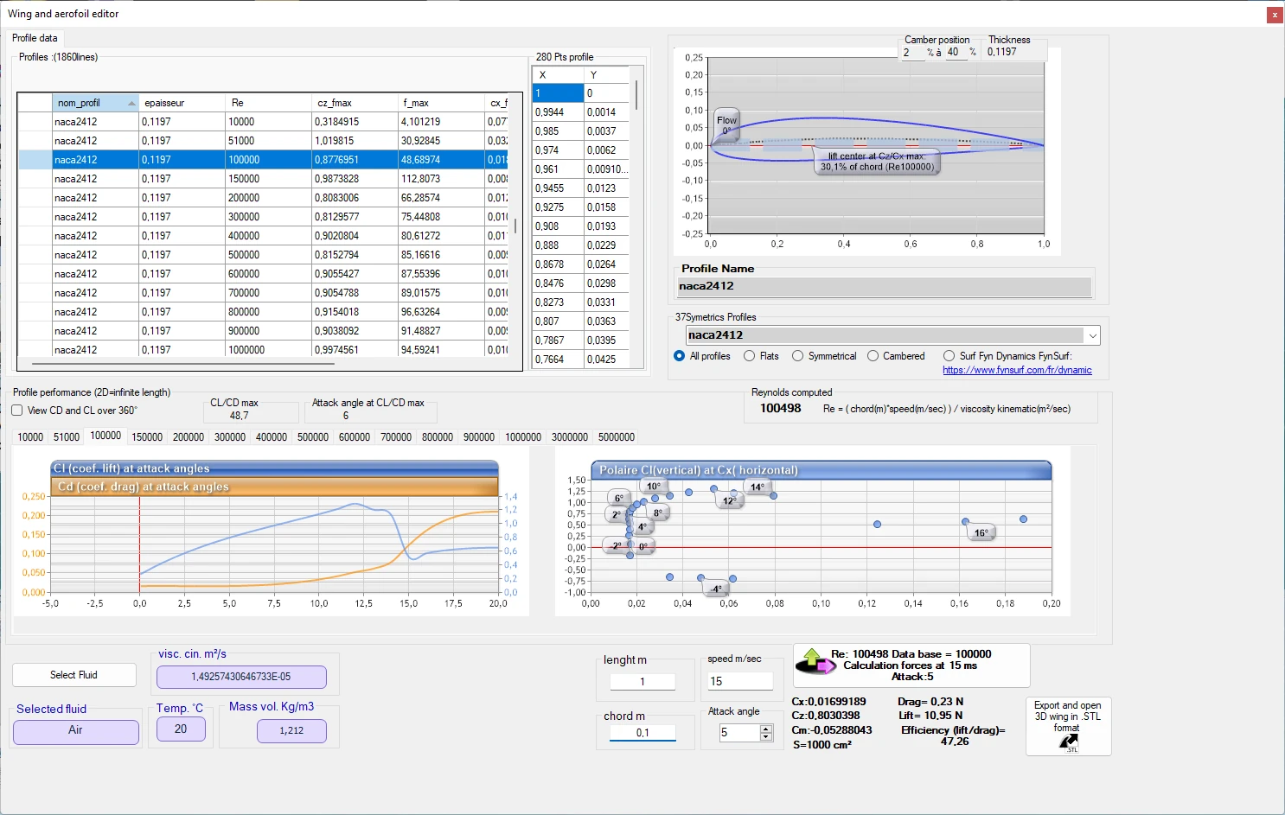Click Export and open 3D wing STL button
The image size is (1285, 815).
tap(1068, 728)
